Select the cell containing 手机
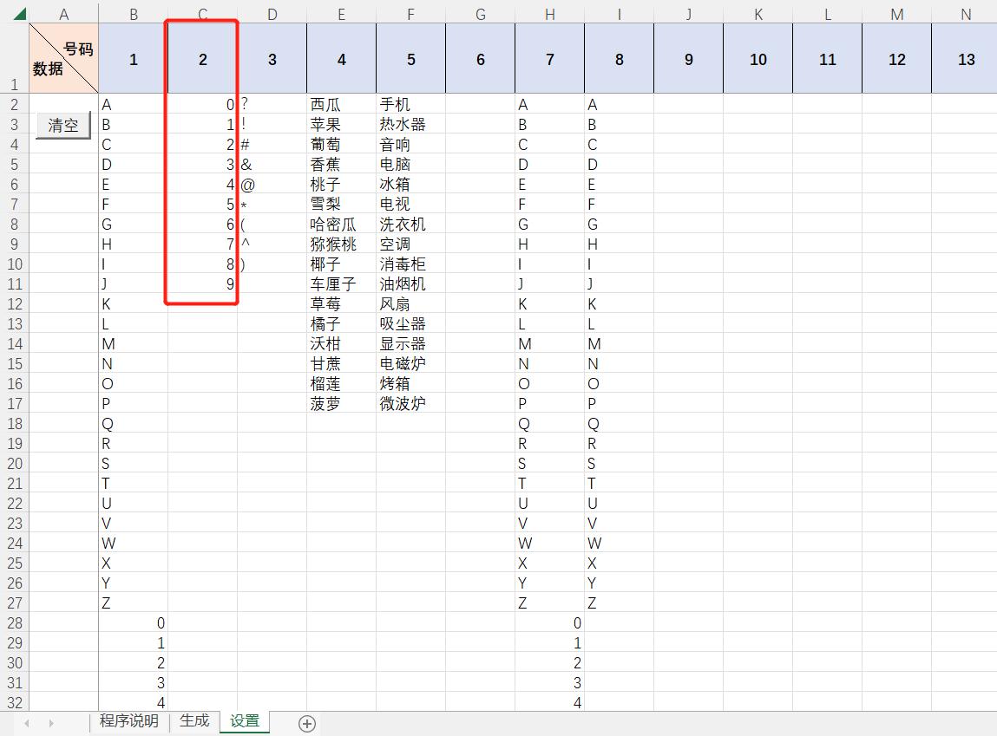This screenshot has width=997, height=736. click(410, 104)
